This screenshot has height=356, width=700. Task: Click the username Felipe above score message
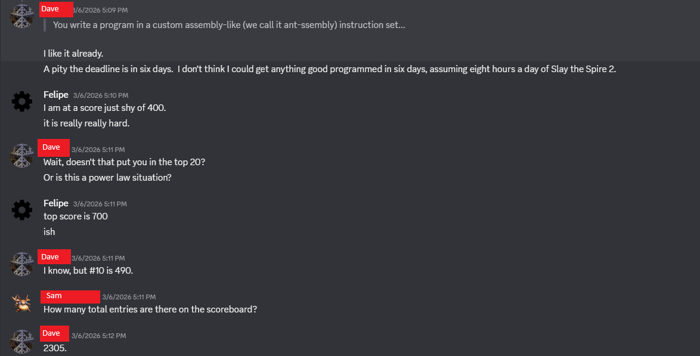[x=55, y=94]
